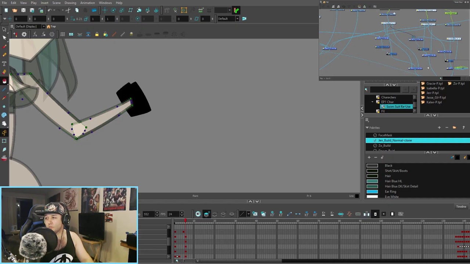The image size is (470, 264).
Task: Click the stop-motion keyframe icon
Action: [x=298, y=214]
